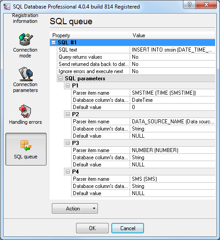This screenshot has width=220, height=240.
Task: Click the Property column header
Action: pos(90,35)
